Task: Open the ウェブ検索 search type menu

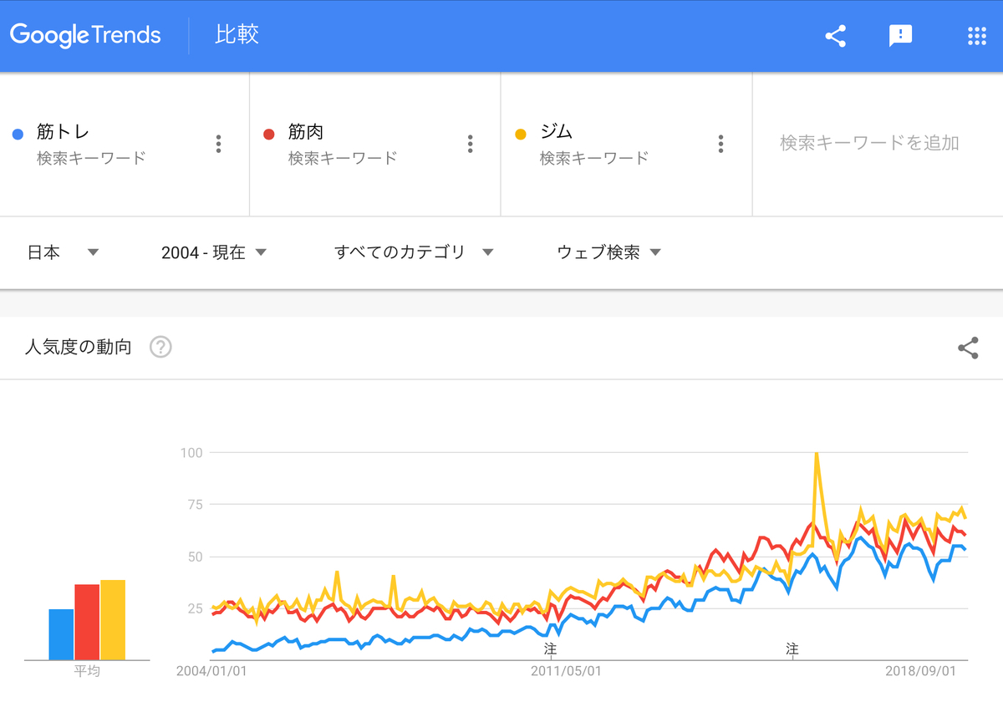Action: click(x=608, y=252)
